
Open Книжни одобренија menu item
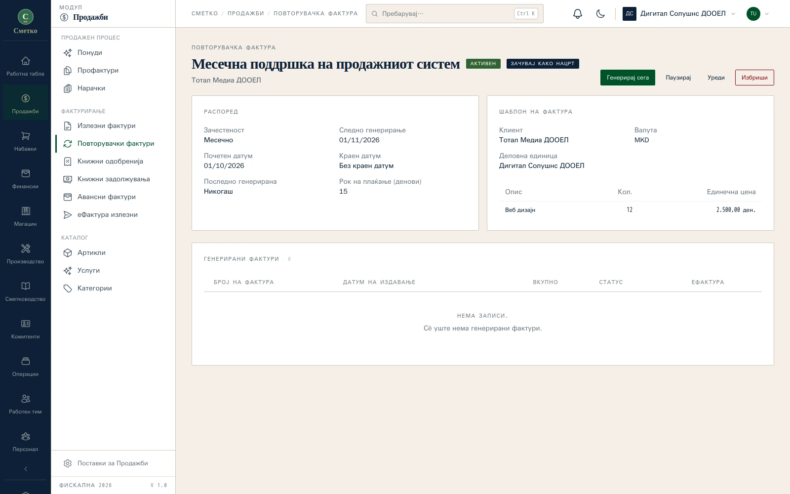[x=113, y=161]
